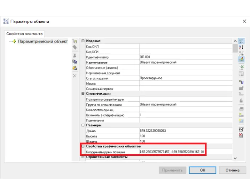Click the Нормативный документ value field
The image size is (250, 195).
(186, 73)
